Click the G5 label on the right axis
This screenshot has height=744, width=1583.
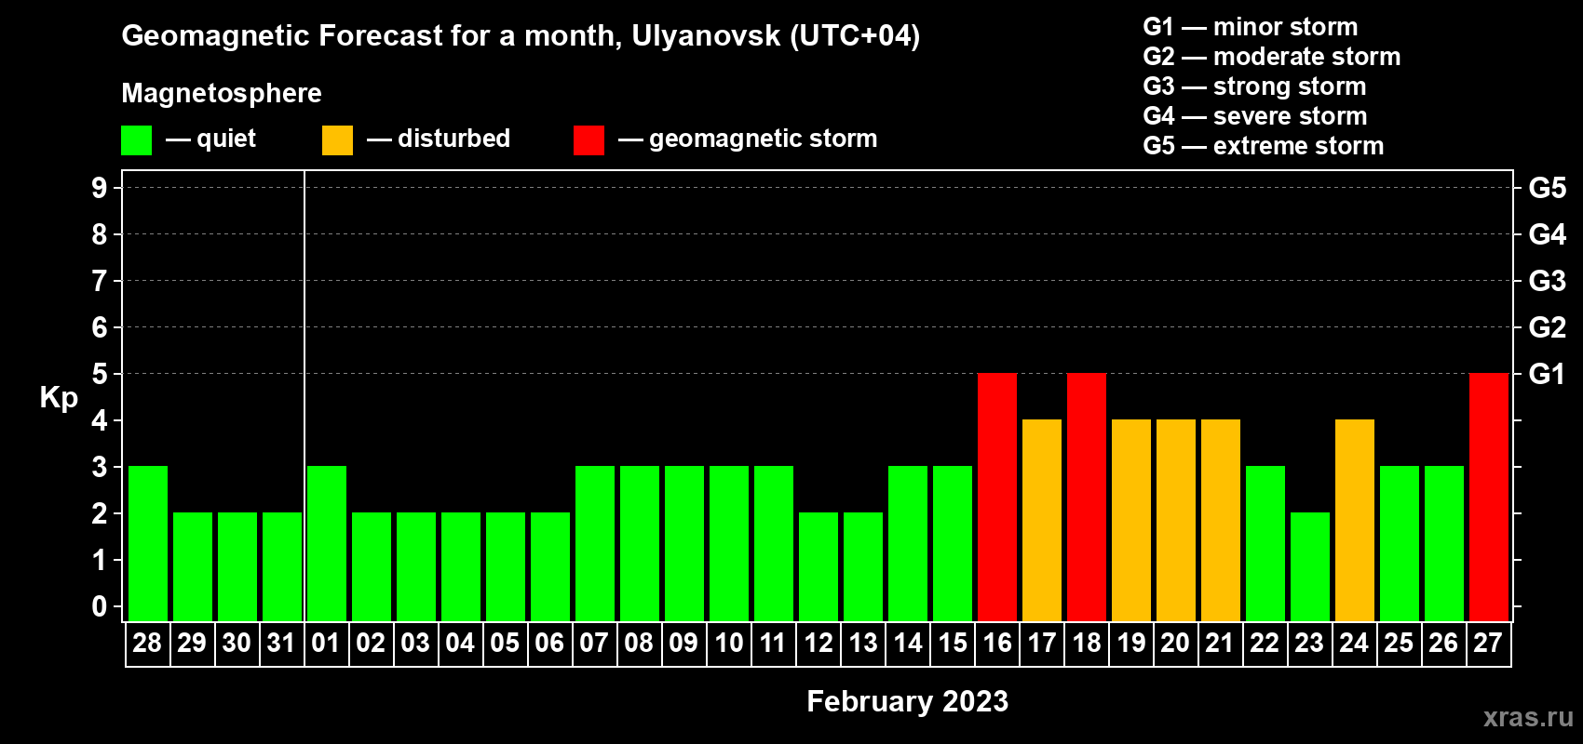point(1547,188)
